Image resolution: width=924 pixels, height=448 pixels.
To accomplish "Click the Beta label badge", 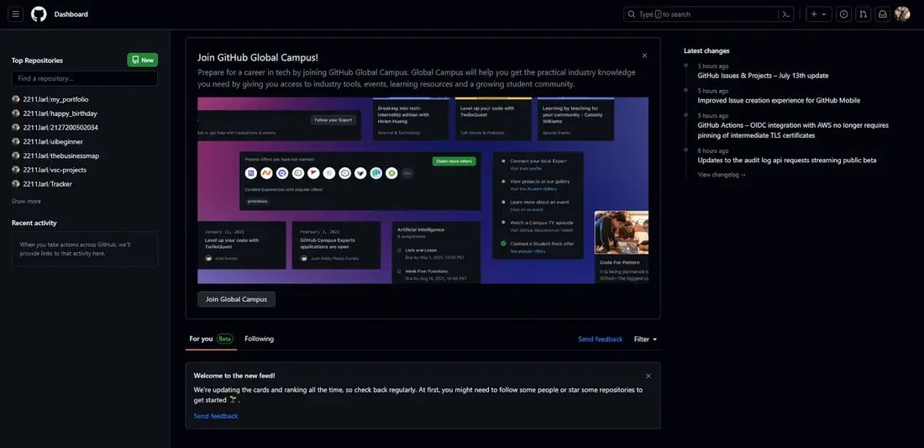I will 225,339.
